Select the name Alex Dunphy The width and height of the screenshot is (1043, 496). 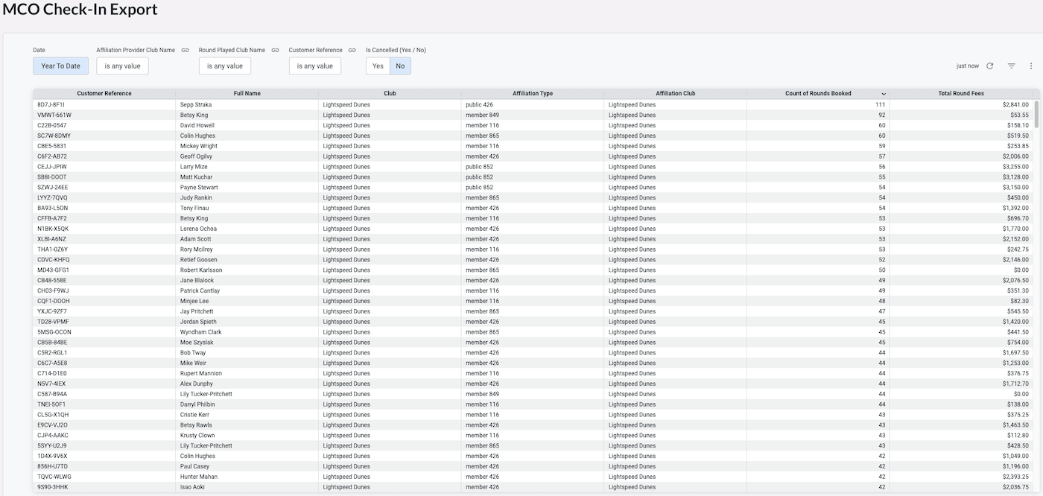(197, 384)
